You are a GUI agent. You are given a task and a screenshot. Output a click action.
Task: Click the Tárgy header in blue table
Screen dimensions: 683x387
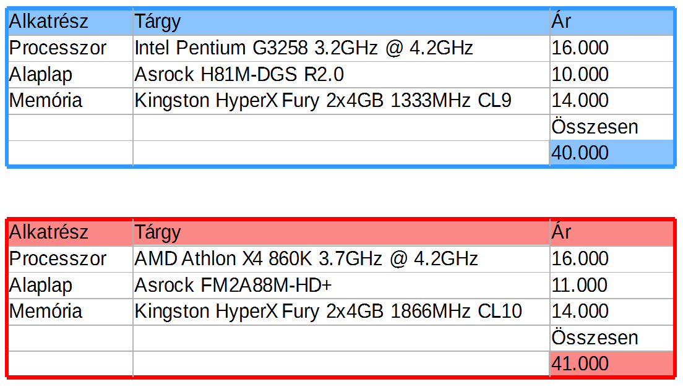point(158,22)
